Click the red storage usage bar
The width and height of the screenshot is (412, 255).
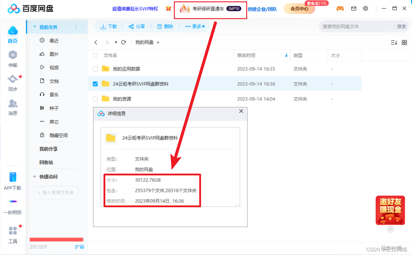(x=56, y=239)
